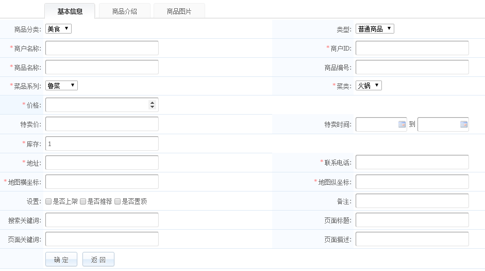This screenshot has width=485, height=271.
Task: Open the 商品分类 dropdown showing 美食
Action: click(x=58, y=29)
